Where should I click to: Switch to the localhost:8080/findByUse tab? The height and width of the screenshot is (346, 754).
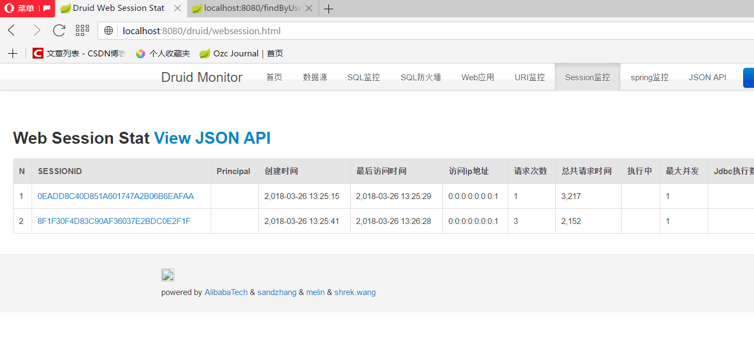(252, 8)
